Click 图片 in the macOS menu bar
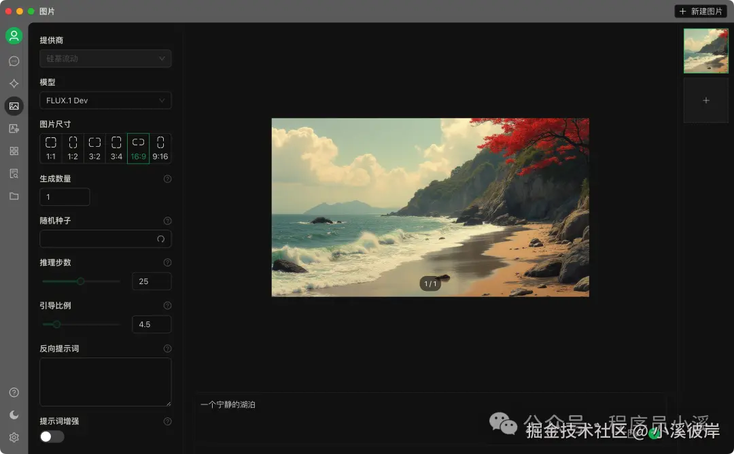Viewport: 734px width, 454px height. 46,11
